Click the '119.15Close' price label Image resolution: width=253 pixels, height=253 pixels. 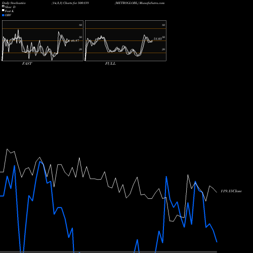[231, 191]
